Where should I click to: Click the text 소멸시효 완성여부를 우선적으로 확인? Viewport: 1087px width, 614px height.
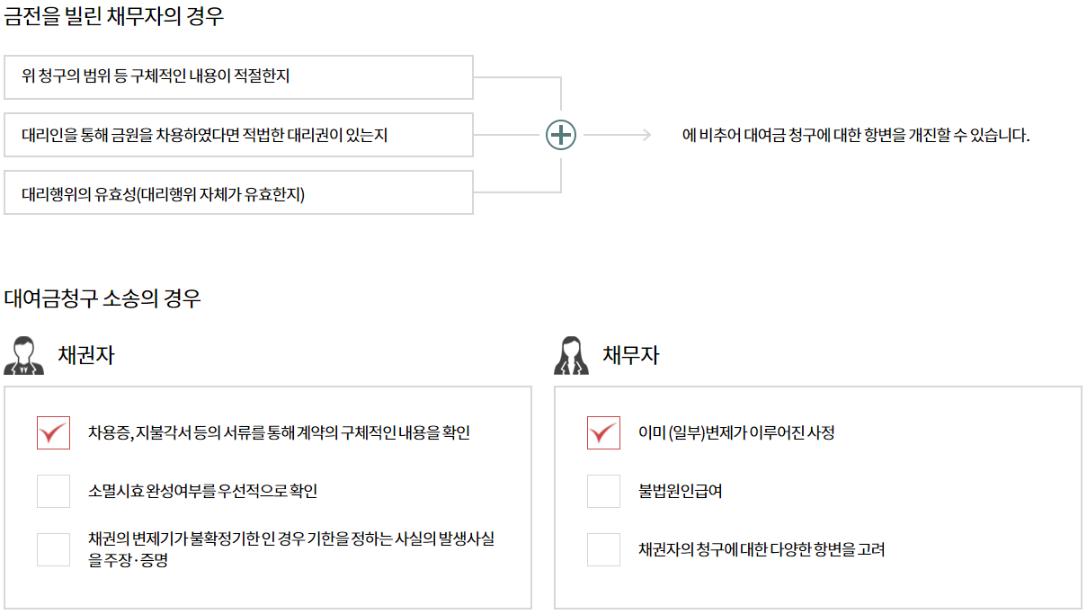click(203, 491)
